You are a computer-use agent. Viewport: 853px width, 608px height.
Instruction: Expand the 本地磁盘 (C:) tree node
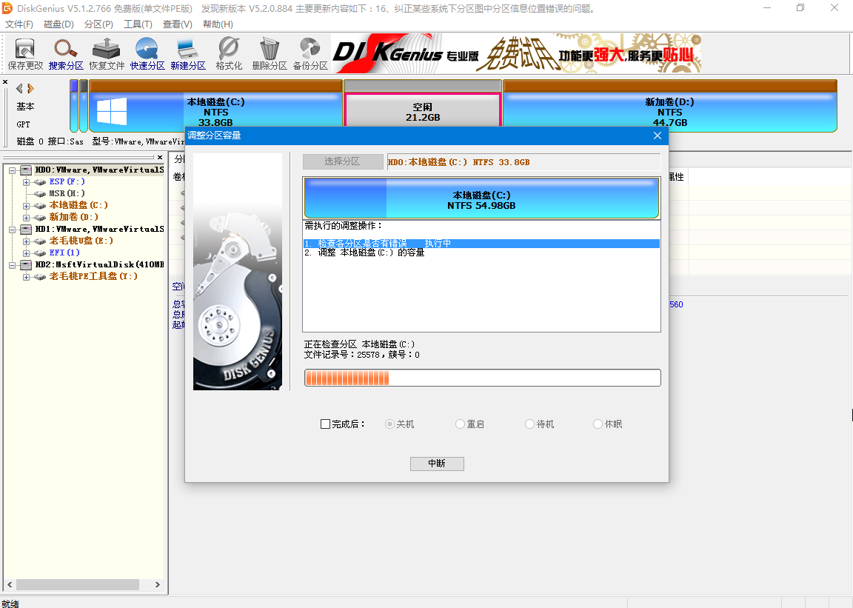click(x=26, y=206)
